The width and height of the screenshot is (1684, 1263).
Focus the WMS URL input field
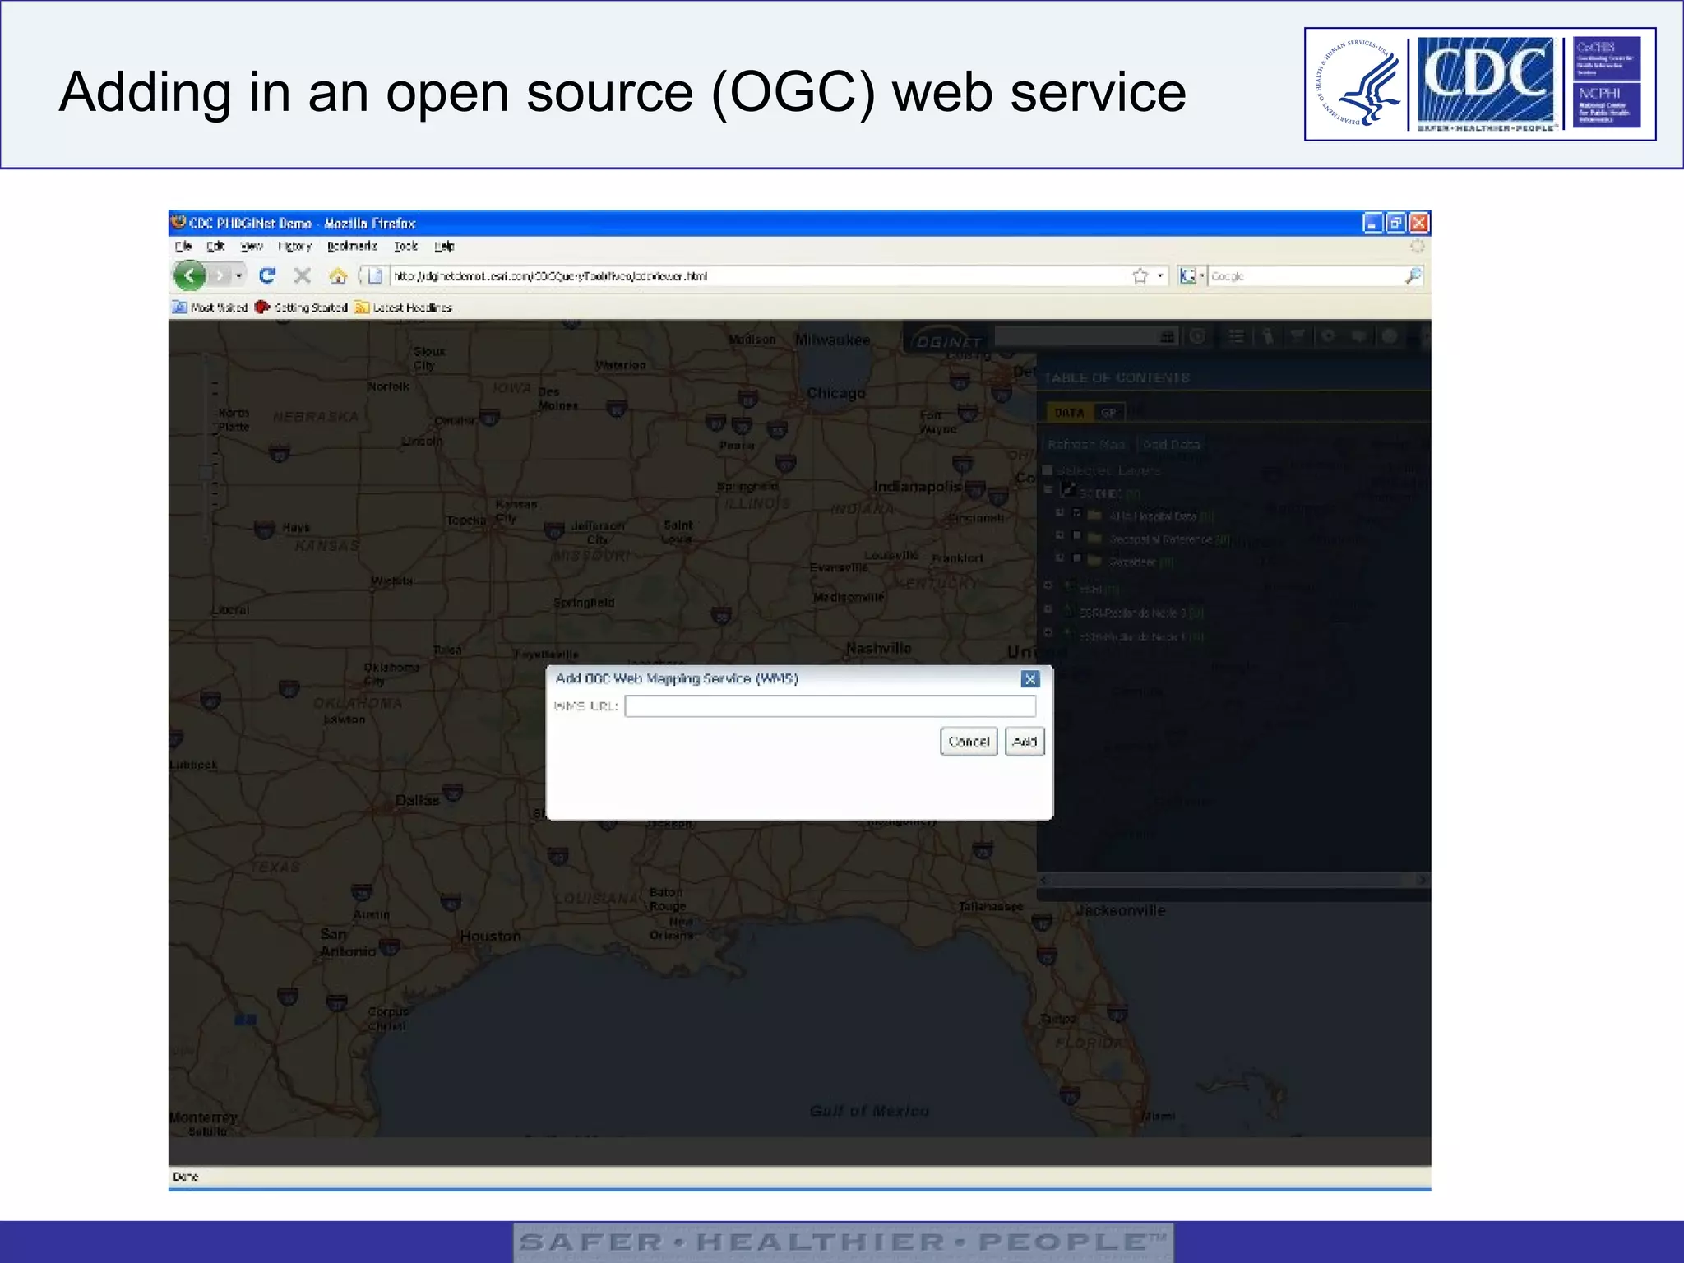[830, 706]
